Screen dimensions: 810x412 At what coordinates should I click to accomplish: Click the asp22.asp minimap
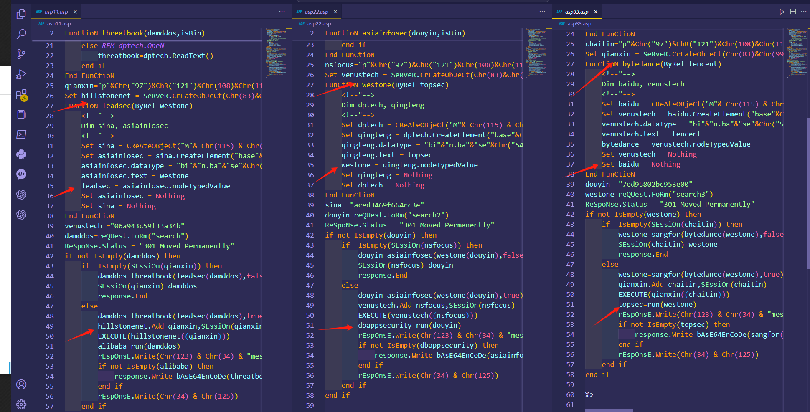(x=536, y=52)
